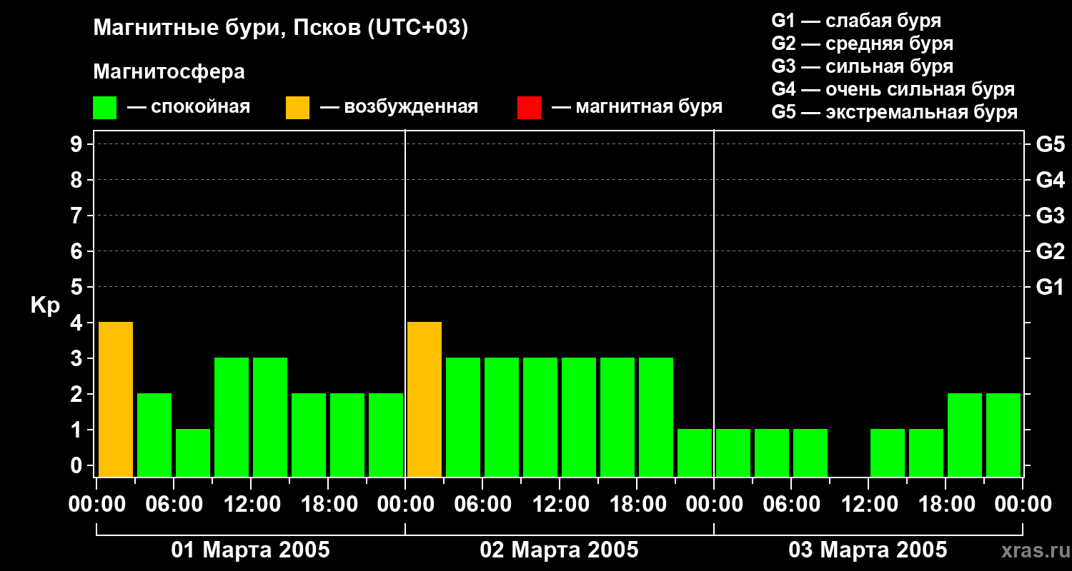The width and height of the screenshot is (1072, 571).
Task: Click the date label '03 Марта 2005'
Action: (868, 550)
